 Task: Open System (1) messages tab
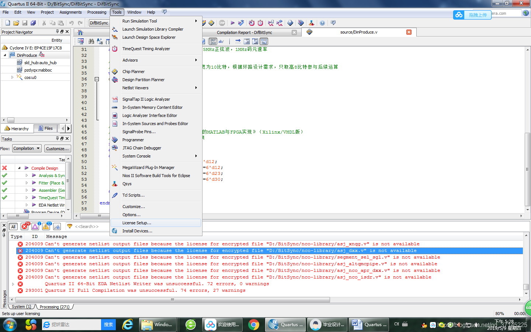click(x=21, y=307)
